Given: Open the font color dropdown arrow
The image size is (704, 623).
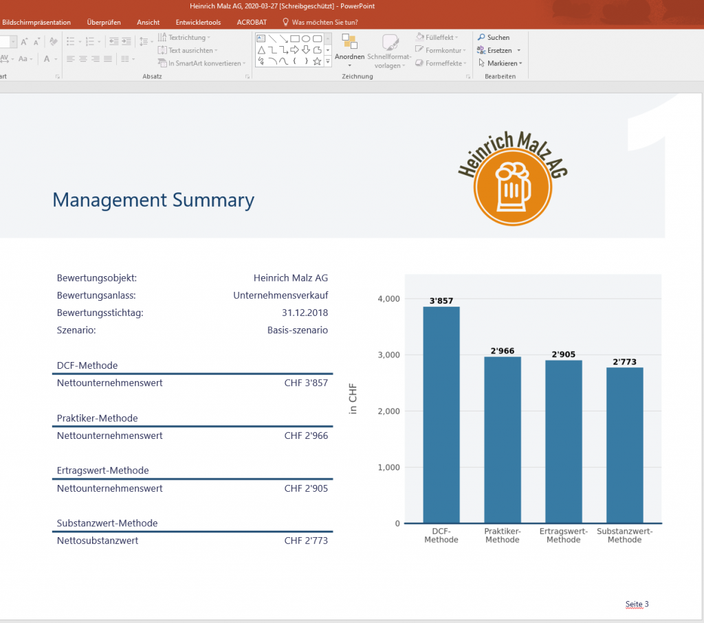Looking at the screenshot, I should 56,59.
